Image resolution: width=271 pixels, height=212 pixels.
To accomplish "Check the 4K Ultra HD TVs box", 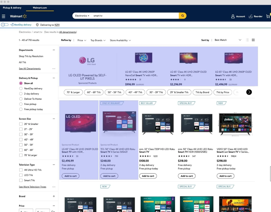I will [x=21, y=170].
